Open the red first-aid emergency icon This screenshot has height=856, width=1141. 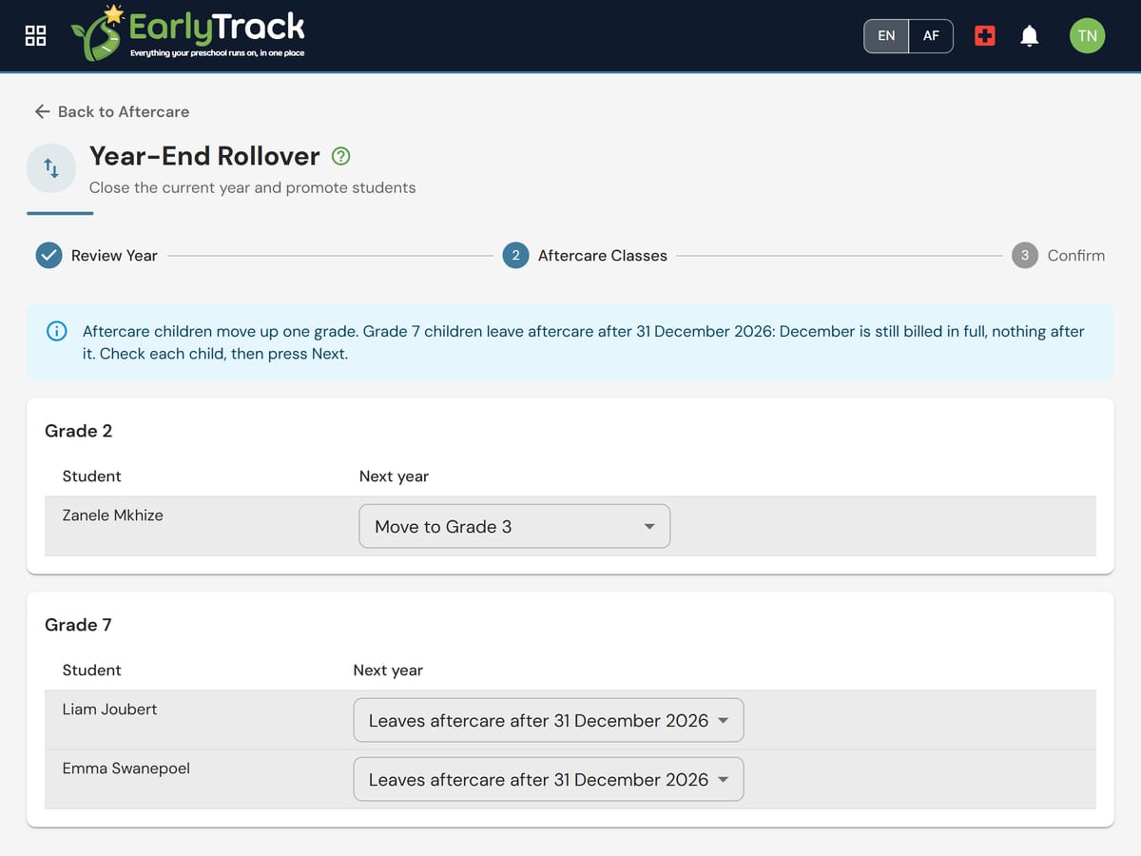pyautogui.click(x=985, y=36)
